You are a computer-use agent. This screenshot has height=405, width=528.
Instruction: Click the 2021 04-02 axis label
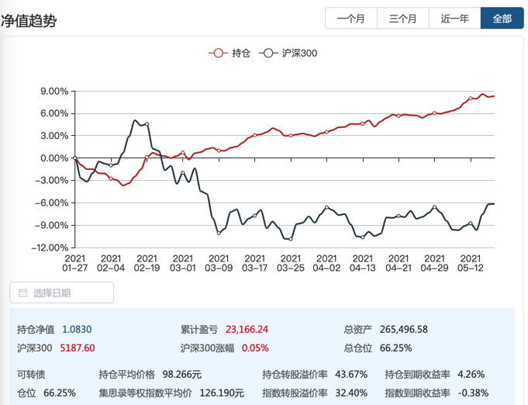pyautogui.click(x=326, y=263)
